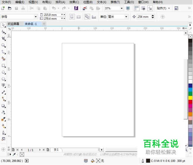This screenshot has height=165, width=193.
Task: Click the New document icon
Action: click(x=3, y=8)
